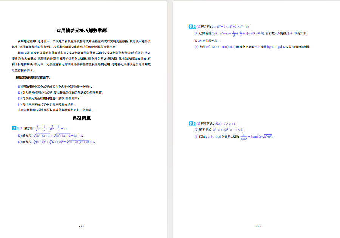Click the 例2 label badge

[192, 26]
